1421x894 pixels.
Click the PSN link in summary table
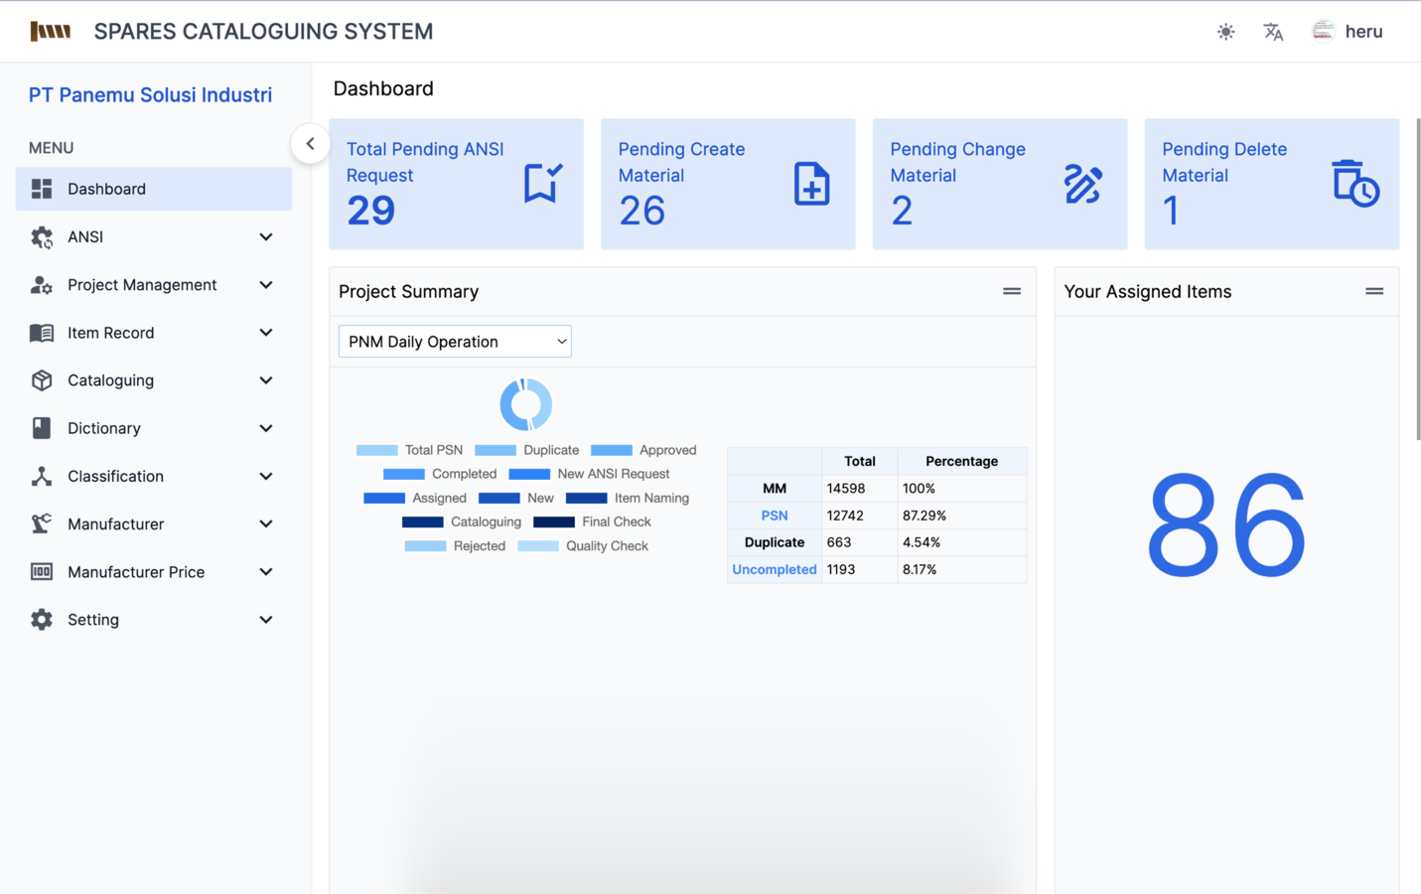pos(774,516)
